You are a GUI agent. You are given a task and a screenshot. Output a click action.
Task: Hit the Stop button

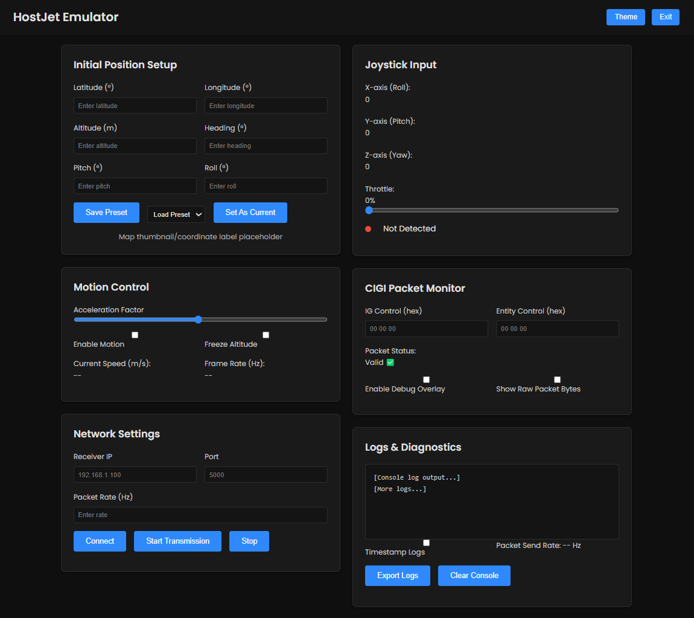[249, 541]
